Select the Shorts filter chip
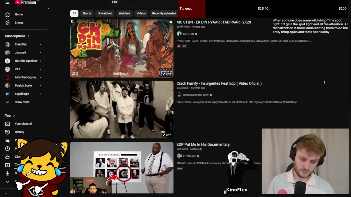Image resolution: width=351 pixels, height=197 pixels. [87, 13]
